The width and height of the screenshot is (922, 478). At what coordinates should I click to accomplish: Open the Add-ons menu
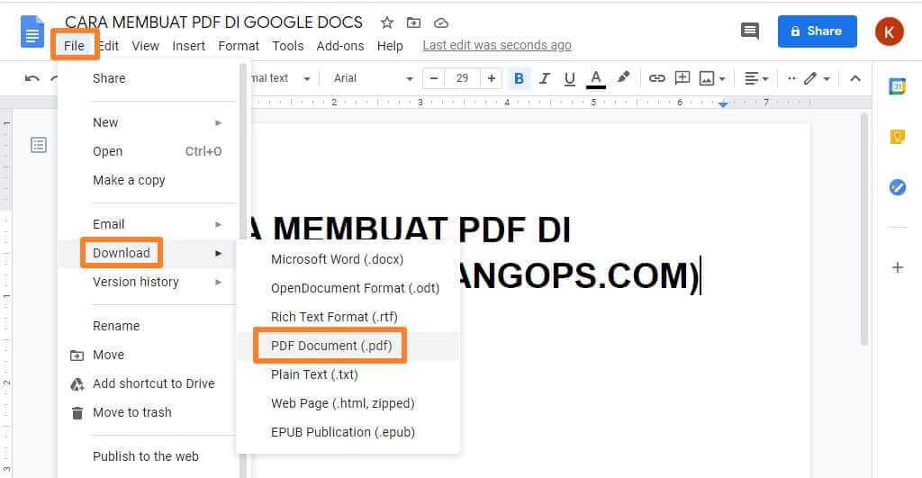339,46
